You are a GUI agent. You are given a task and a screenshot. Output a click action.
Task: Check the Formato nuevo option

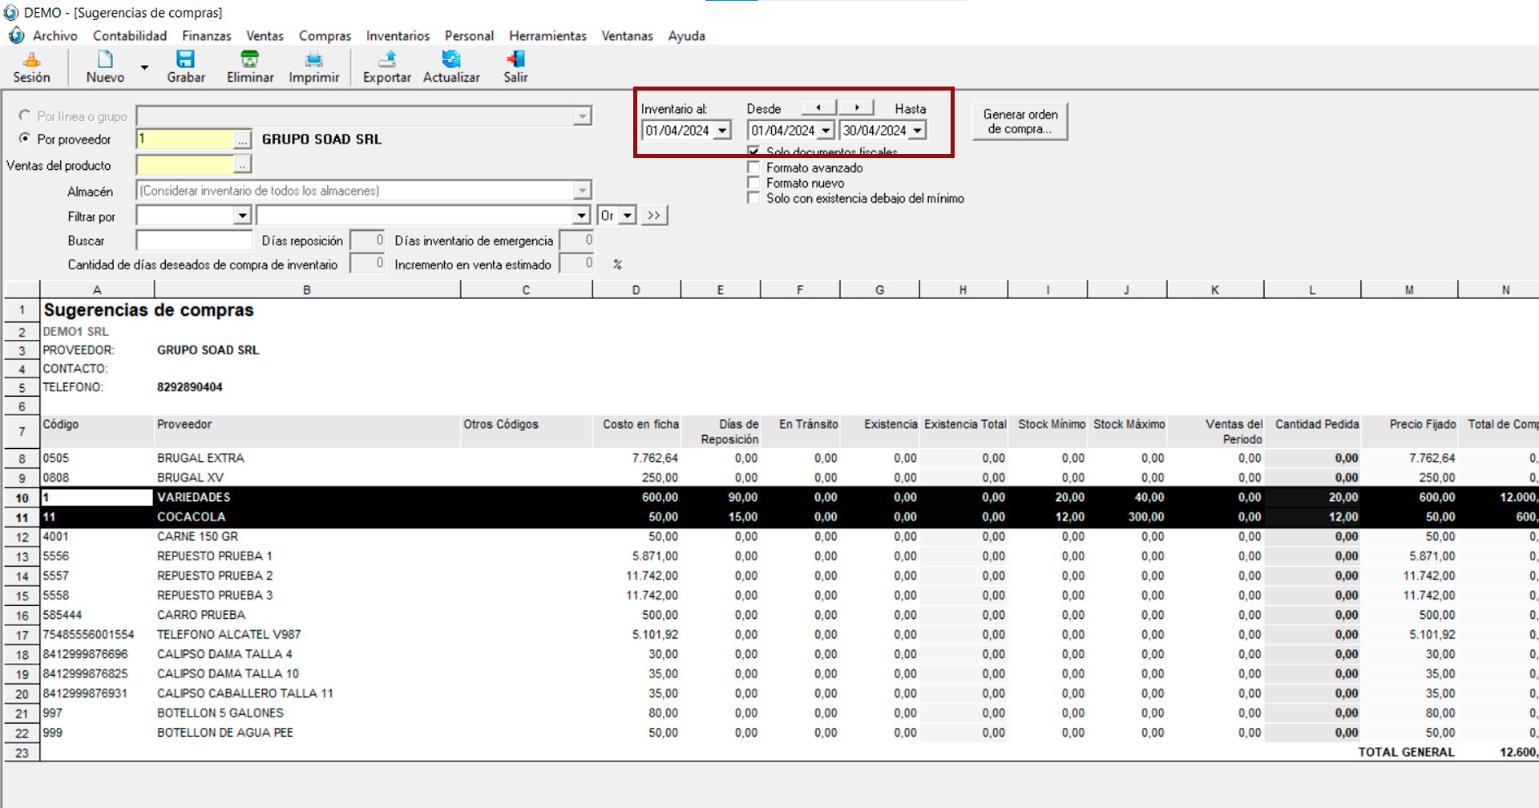[x=753, y=183]
